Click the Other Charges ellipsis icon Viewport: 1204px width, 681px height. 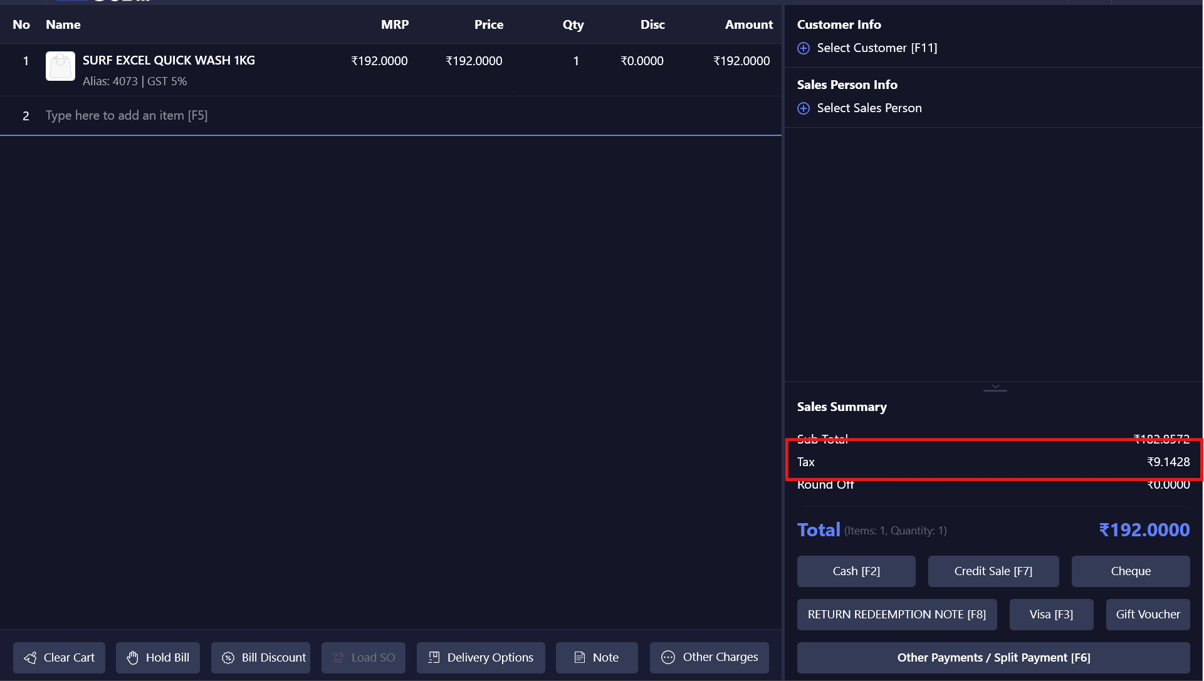point(668,657)
